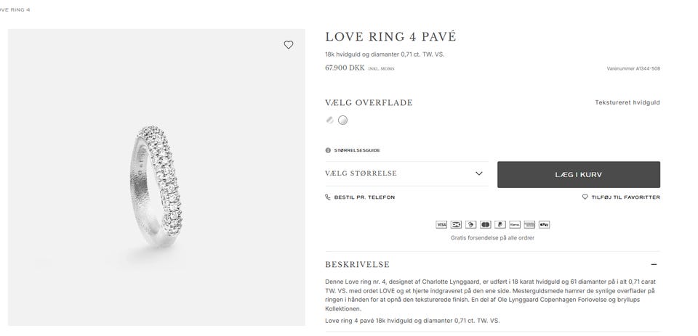Click the Love Ring product image
The height and width of the screenshot is (336, 698).
point(157,177)
